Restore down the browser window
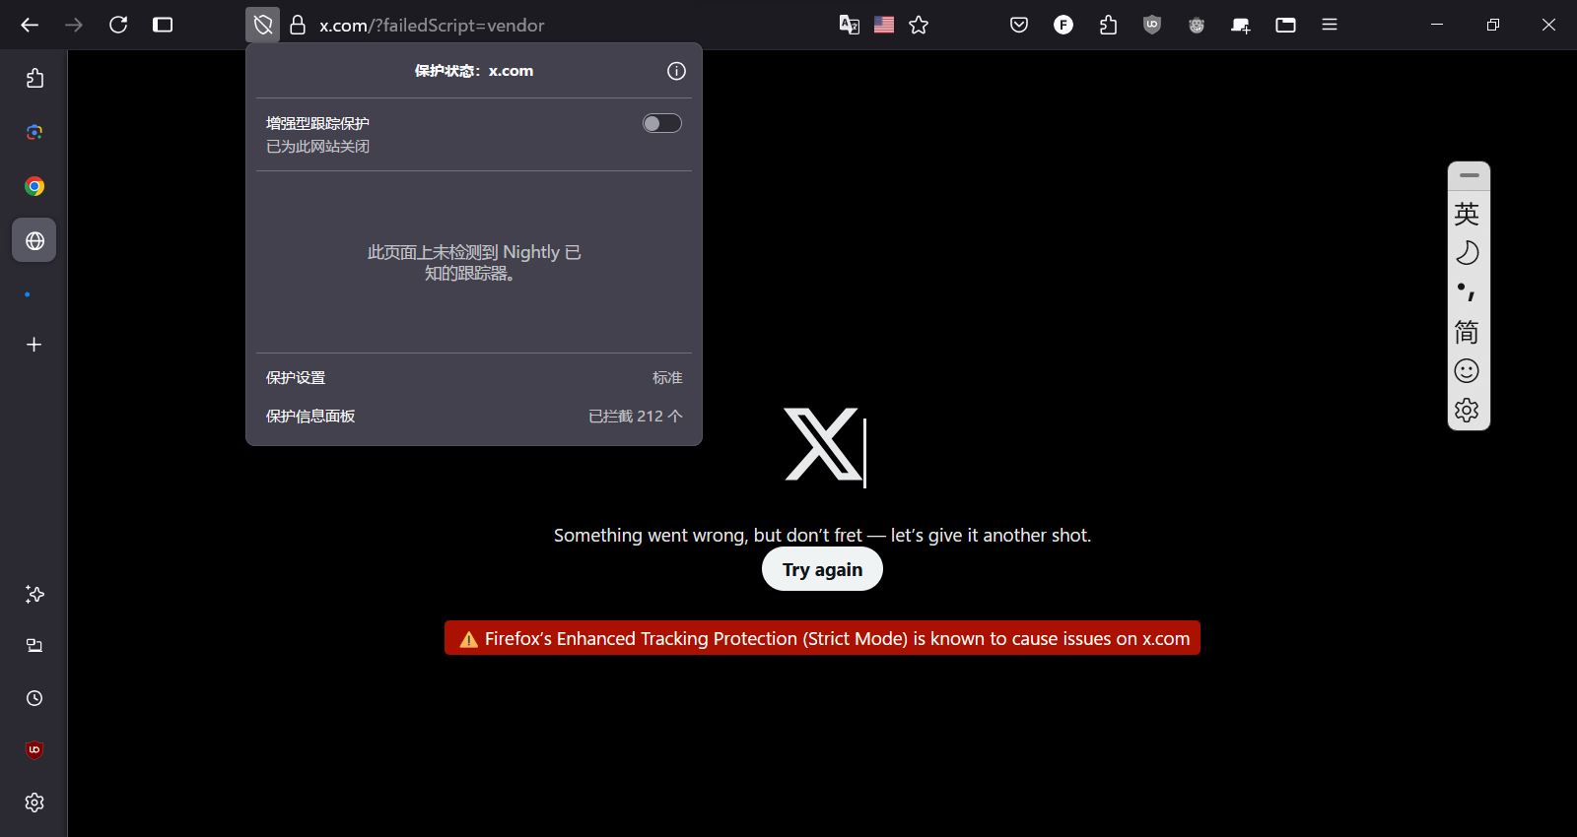 (1493, 25)
